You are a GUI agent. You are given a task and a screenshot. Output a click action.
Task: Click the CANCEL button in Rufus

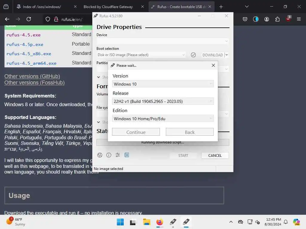pos(215,155)
